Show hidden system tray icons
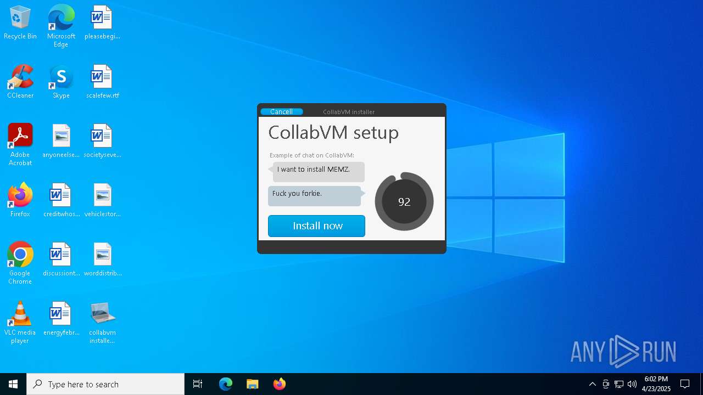This screenshot has height=395, width=703. [x=592, y=384]
